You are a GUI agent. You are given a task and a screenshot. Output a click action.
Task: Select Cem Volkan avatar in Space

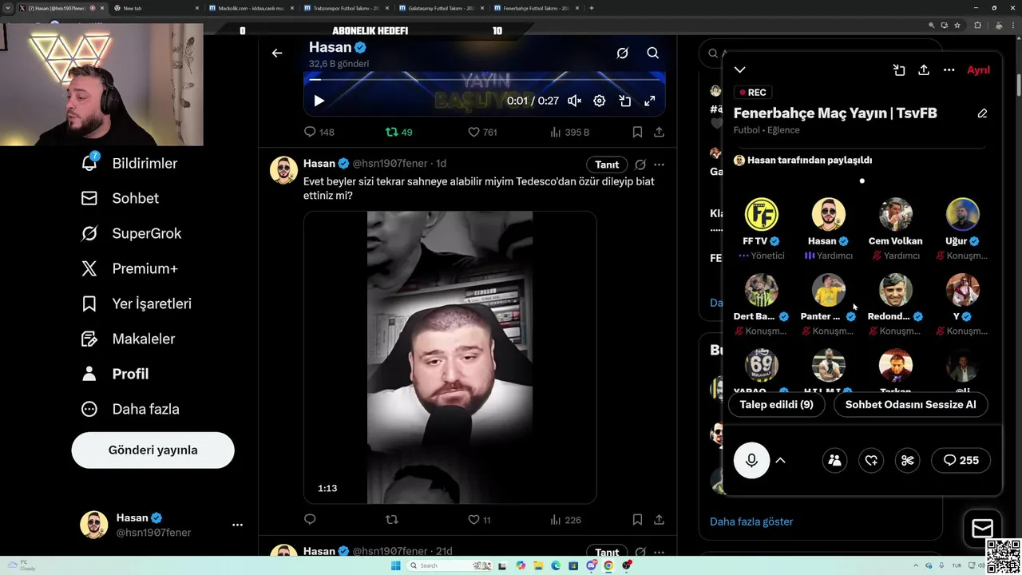(x=895, y=214)
